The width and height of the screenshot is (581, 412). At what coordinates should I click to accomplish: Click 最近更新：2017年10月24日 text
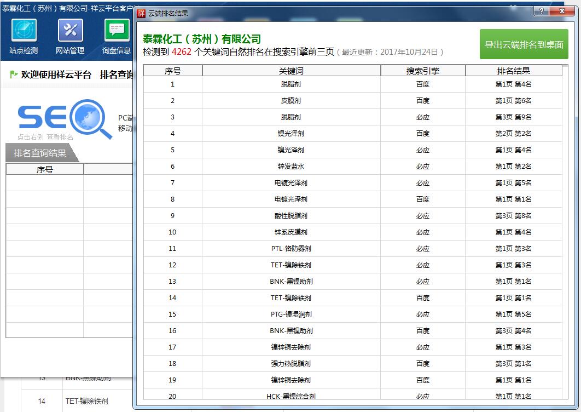pos(390,52)
